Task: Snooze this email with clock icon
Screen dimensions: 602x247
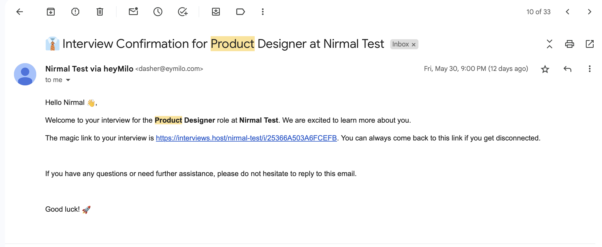Action: (x=158, y=12)
